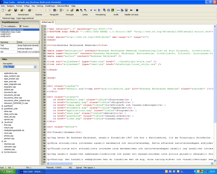Screen dimensions: 217x174
Task: Click the Replace icon before indent arrows
Action: tap(85, 10)
